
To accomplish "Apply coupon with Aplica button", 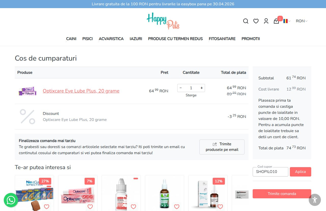I will [x=301, y=172].
